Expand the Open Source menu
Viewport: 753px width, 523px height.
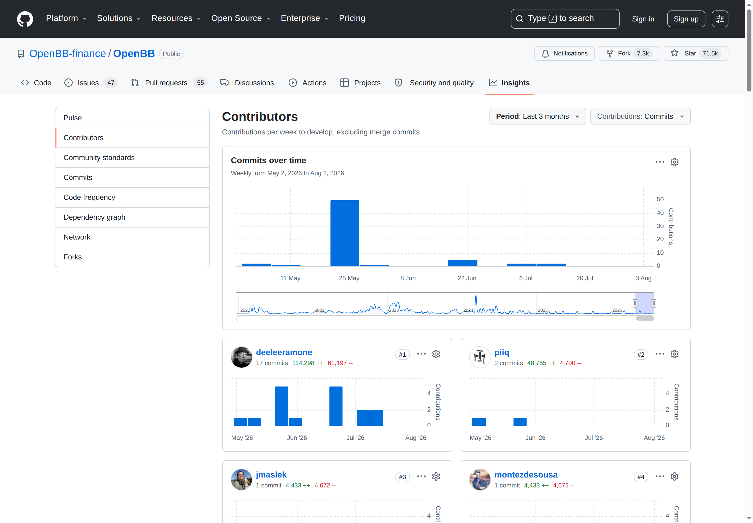click(241, 18)
